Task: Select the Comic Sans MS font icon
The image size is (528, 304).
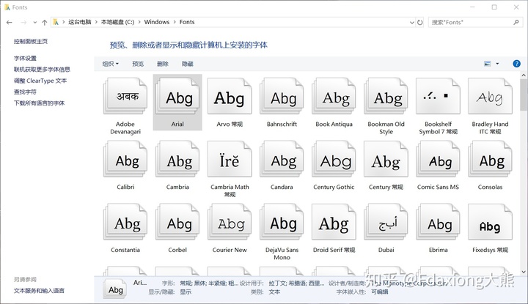Action: coord(438,159)
